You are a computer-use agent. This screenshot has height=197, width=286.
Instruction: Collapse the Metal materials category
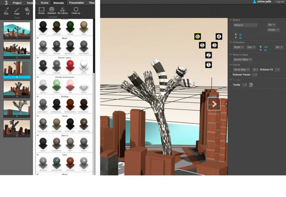point(38,38)
